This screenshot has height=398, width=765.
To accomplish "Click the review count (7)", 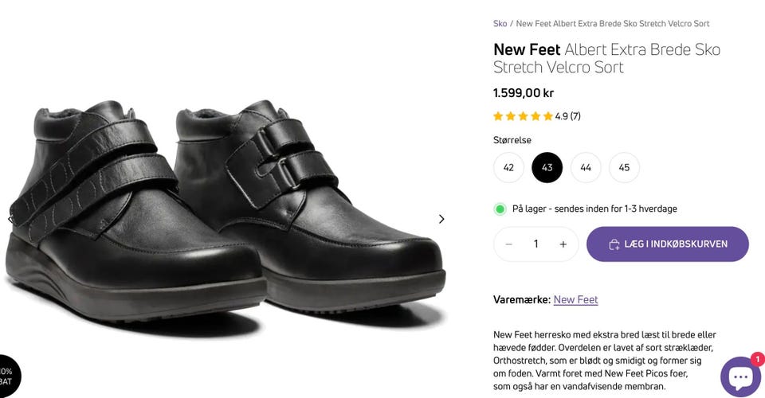I will pyautogui.click(x=575, y=116).
